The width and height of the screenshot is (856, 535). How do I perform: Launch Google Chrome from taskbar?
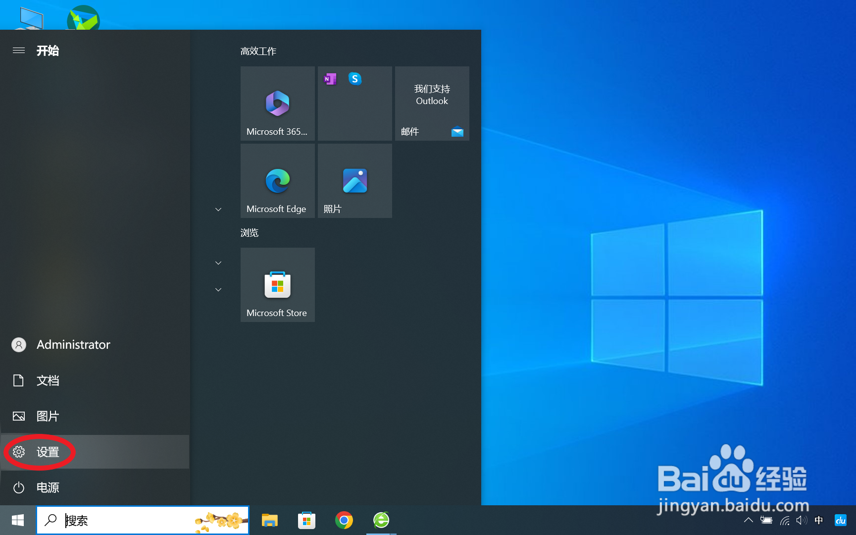344,520
